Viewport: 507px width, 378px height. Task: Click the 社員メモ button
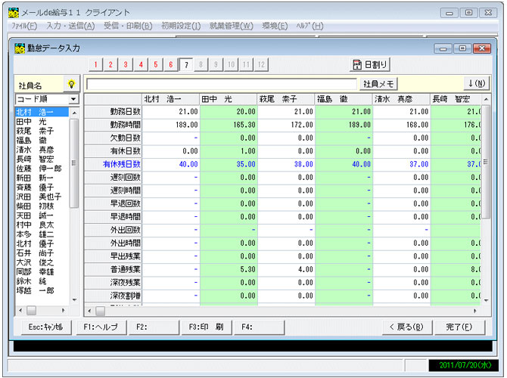(378, 84)
